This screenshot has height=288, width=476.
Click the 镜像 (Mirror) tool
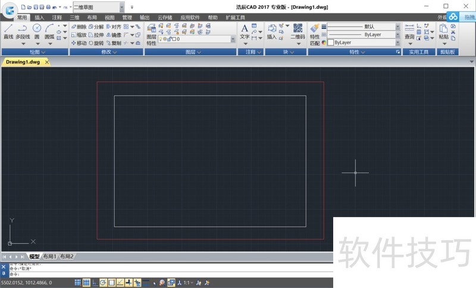pyautogui.click(x=114, y=35)
